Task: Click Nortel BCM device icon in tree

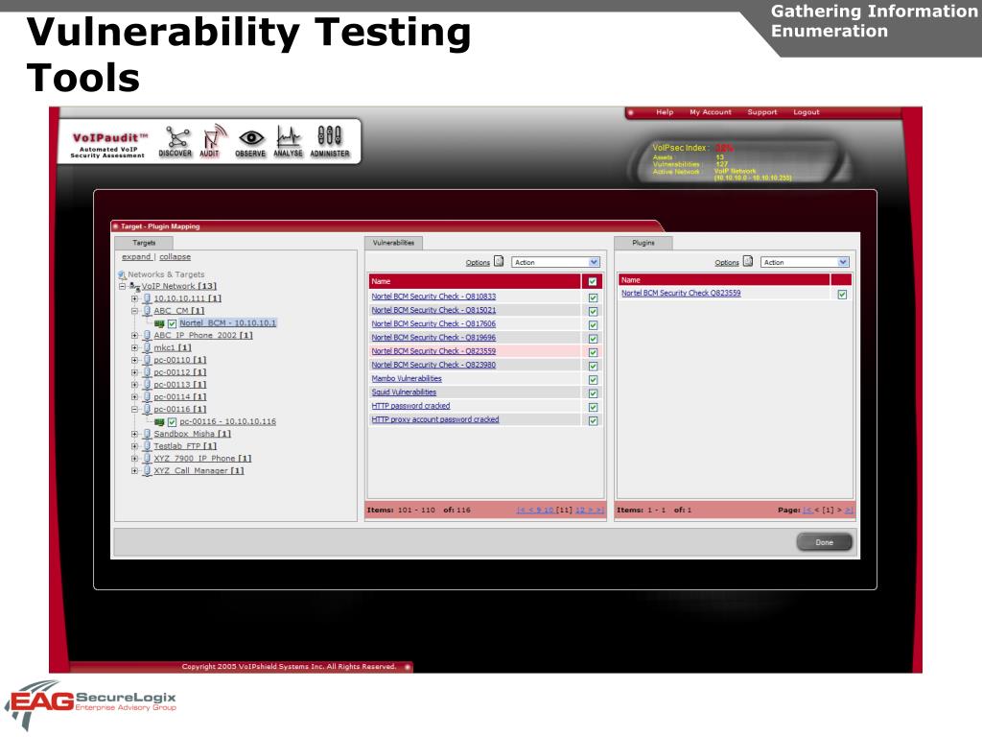Action: [x=159, y=323]
